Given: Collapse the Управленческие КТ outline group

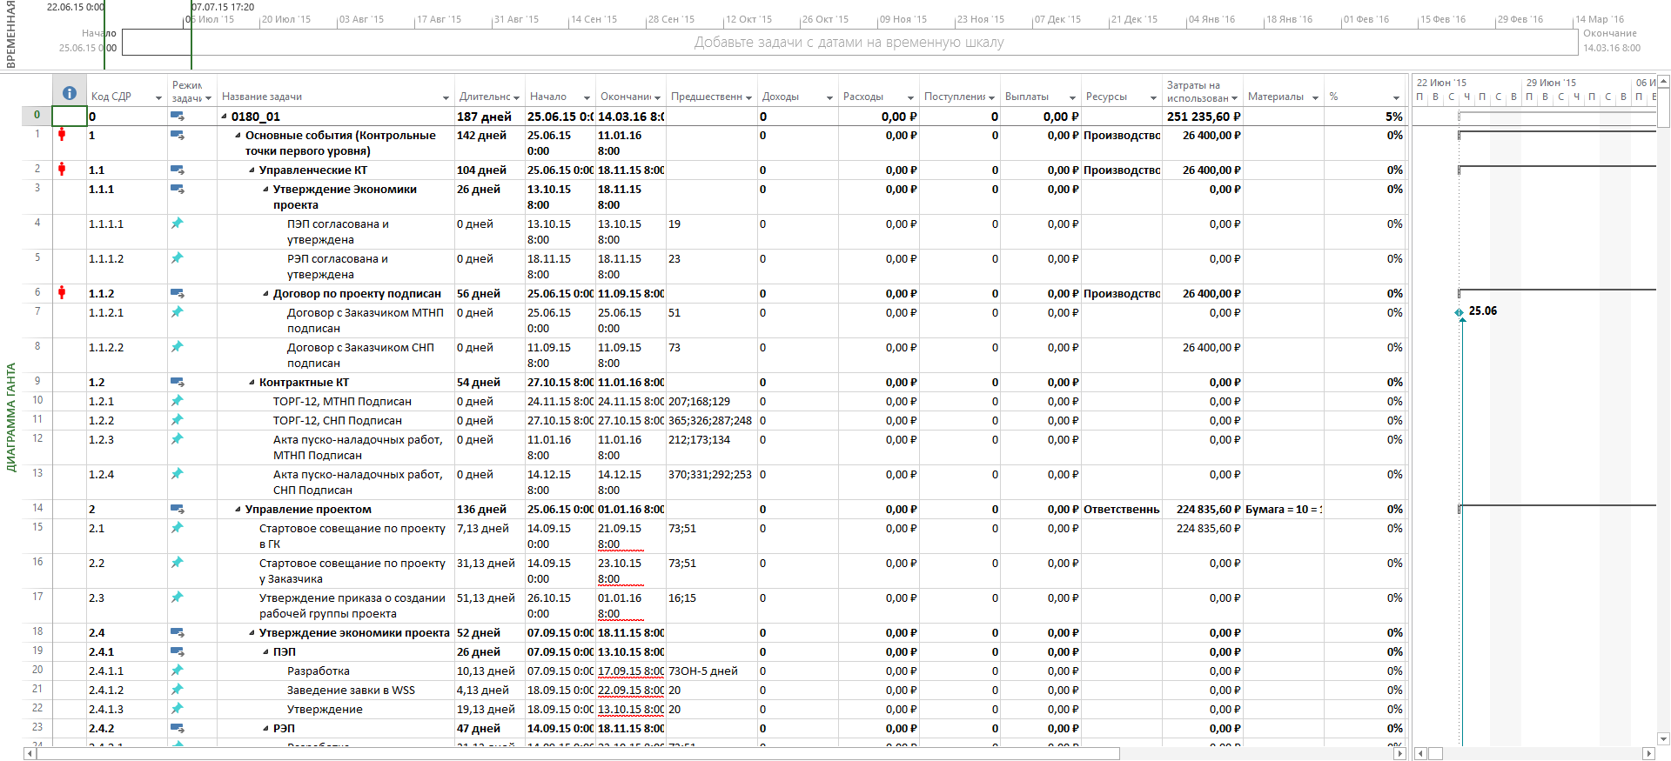Looking at the screenshot, I should [252, 170].
